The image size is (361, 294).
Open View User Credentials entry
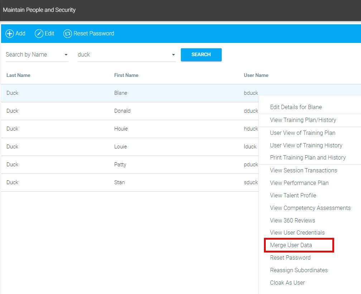pos(297,232)
